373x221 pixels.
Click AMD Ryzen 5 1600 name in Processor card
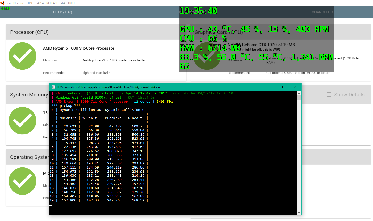pyautogui.click(x=79, y=48)
